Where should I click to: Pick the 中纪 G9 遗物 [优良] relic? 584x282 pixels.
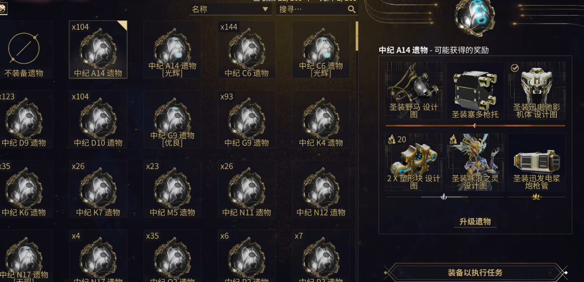[172, 119]
